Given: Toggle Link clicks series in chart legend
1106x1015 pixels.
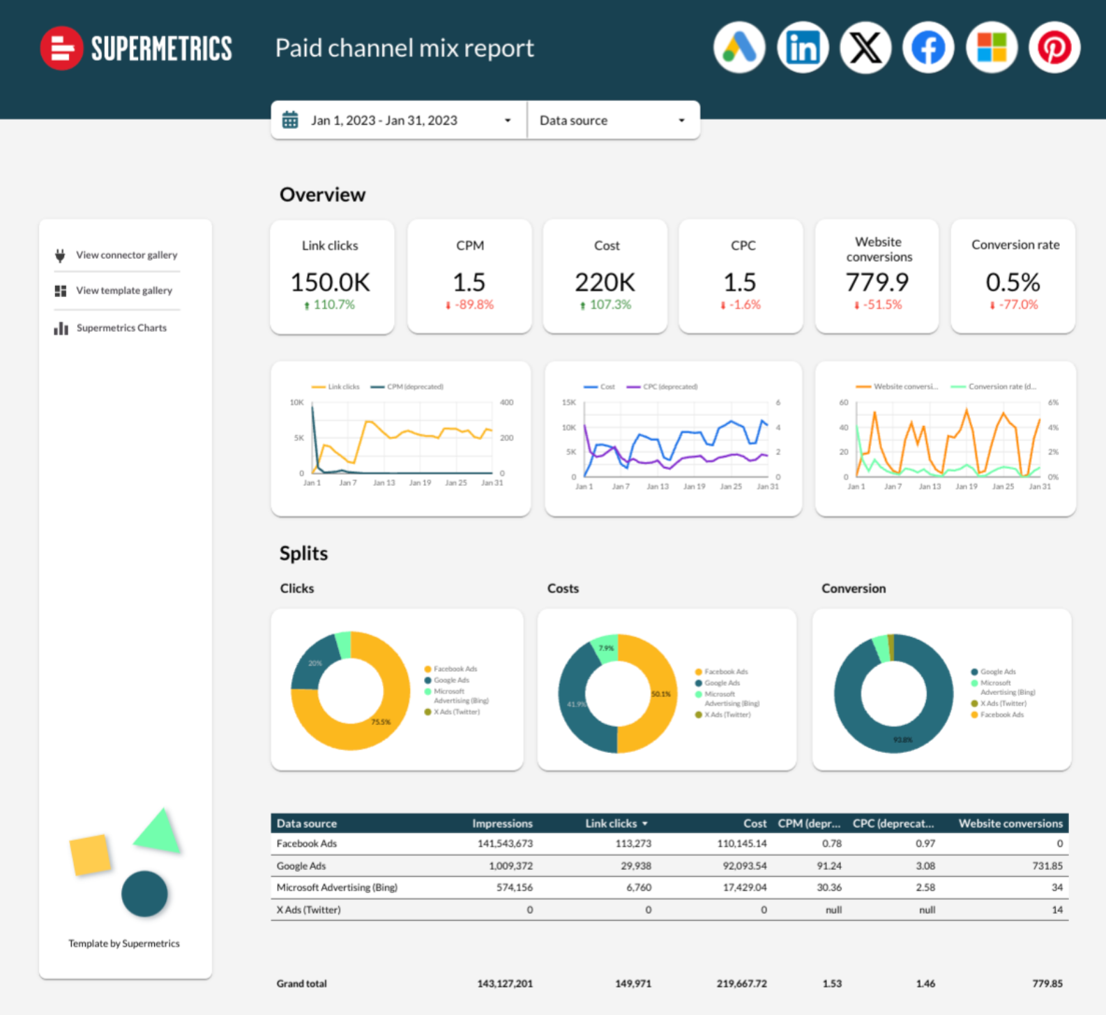Looking at the screenshot, I should click(x=336, y=387).
